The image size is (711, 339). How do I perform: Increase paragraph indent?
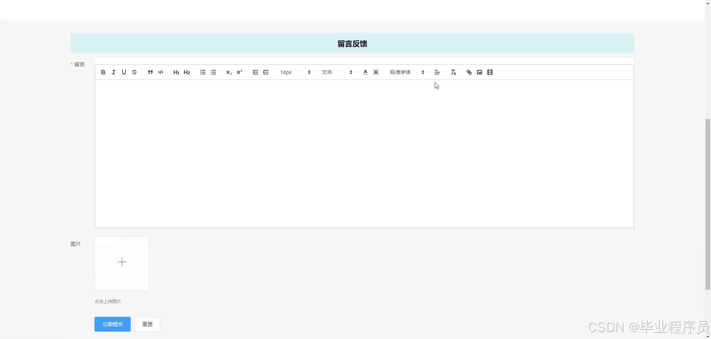[266, 72]
